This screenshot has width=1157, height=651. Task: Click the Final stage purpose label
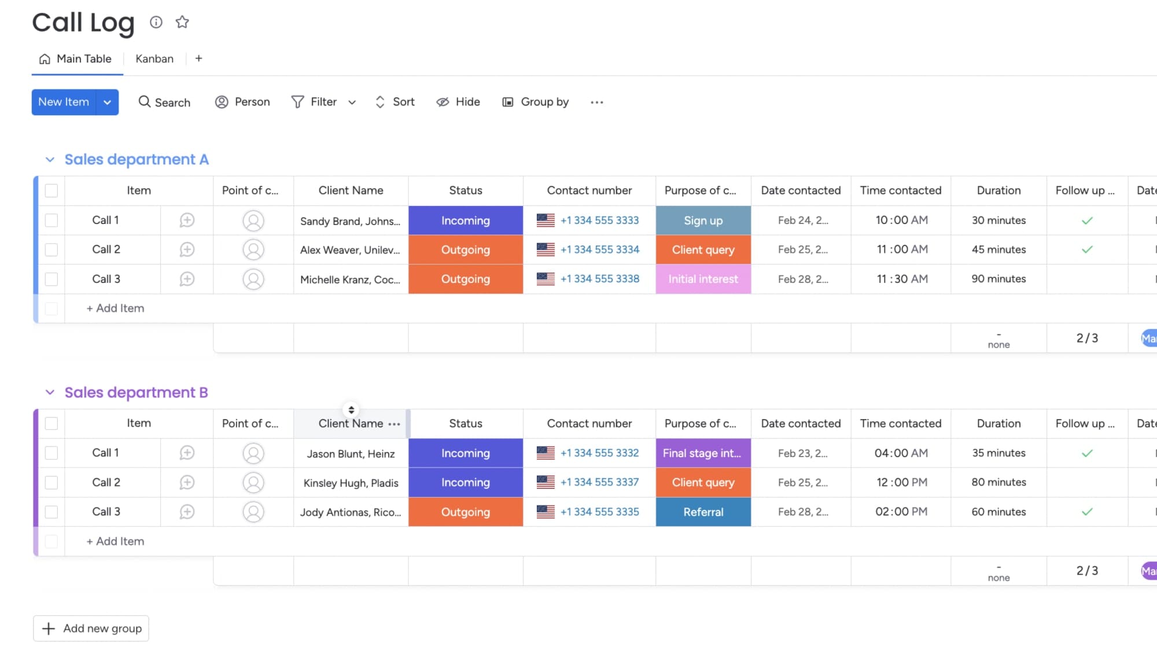(703, 453)
